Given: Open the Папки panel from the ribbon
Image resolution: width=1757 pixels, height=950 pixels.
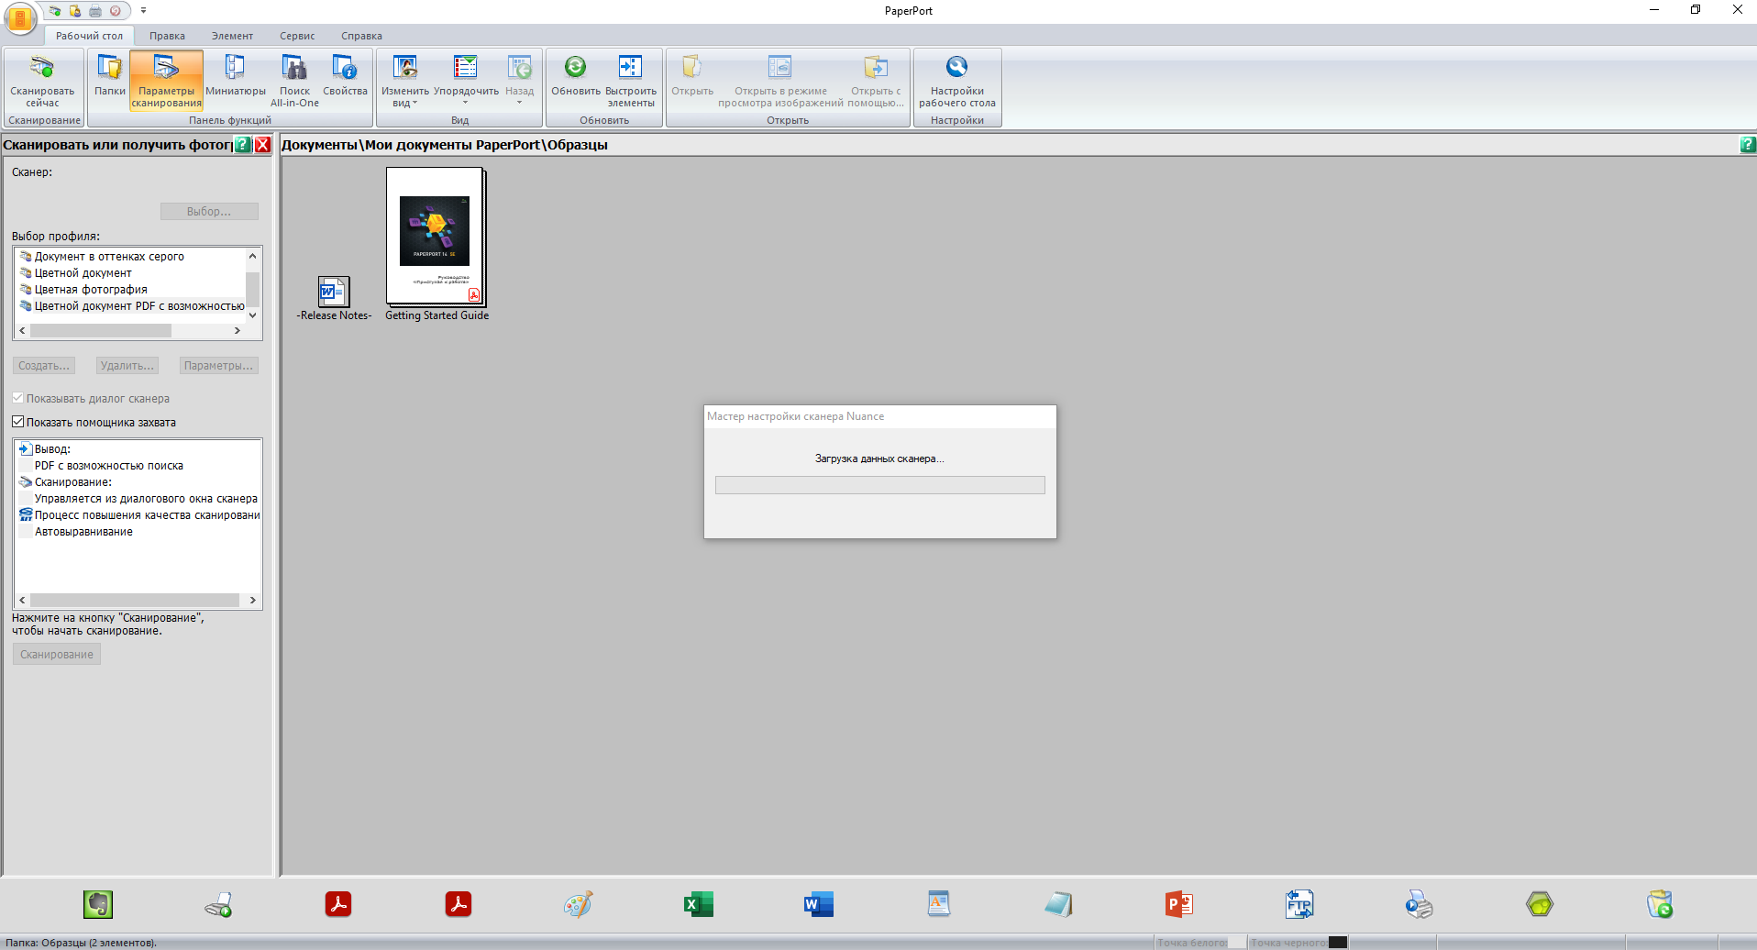Looking at the screenshot, I should tap(110, 75).
